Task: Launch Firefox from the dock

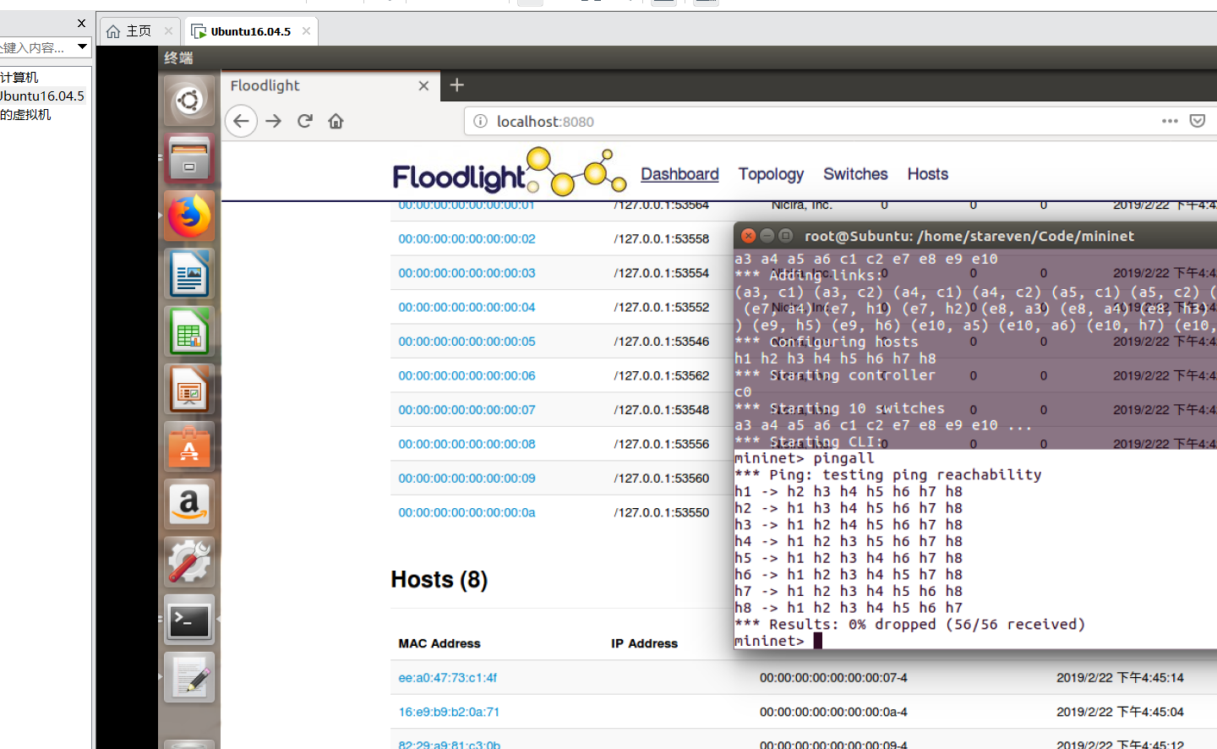Action: [x=189, y=216]
